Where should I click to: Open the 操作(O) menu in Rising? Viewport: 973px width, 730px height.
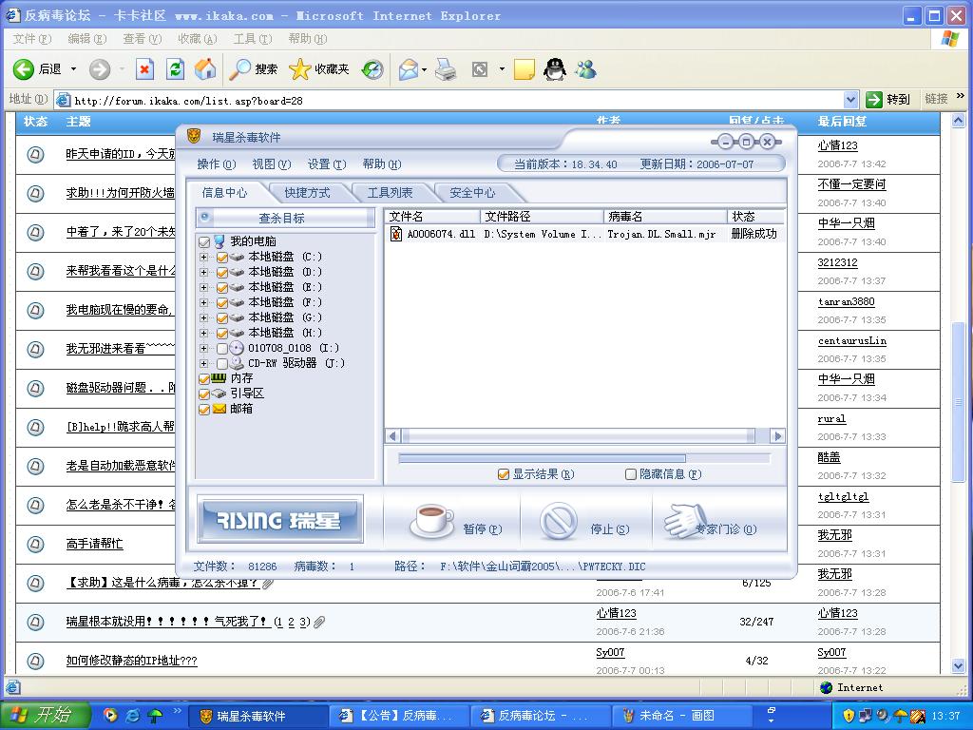pos(217,163)
